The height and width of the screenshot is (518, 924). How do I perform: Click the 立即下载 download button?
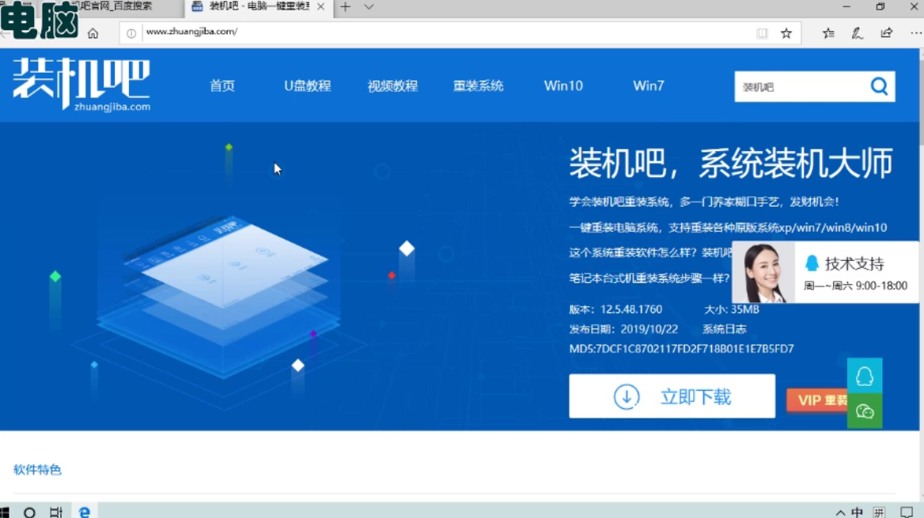[672, 396]
